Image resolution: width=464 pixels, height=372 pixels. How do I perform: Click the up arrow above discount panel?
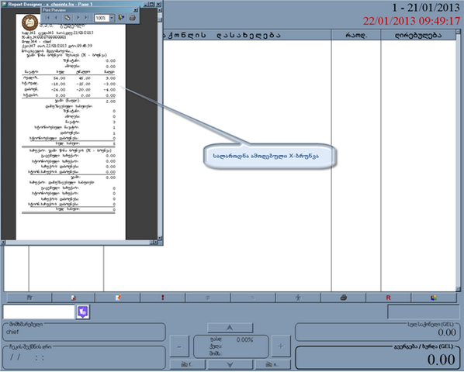(230, 328)
